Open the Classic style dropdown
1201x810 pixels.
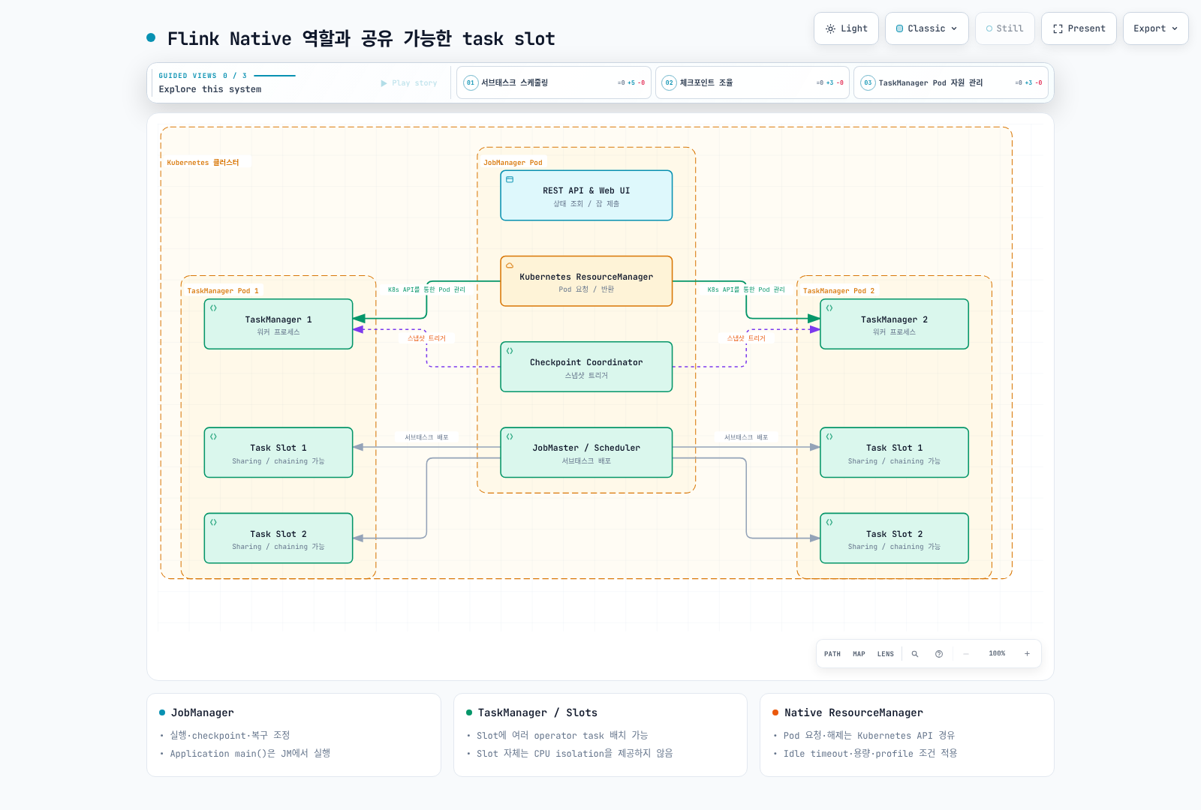click(926, 28)
